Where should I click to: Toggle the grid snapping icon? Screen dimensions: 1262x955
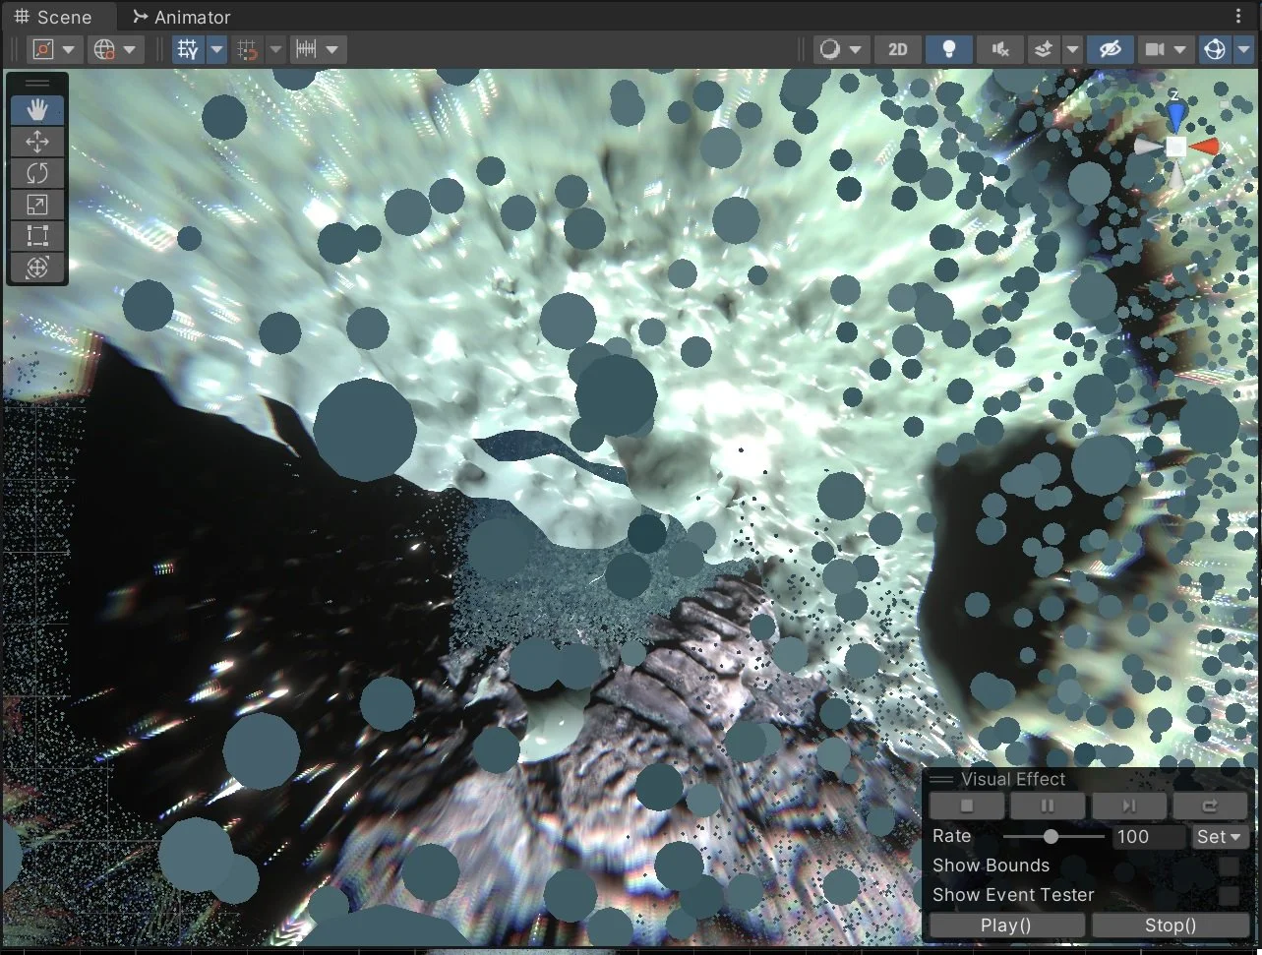248,49
